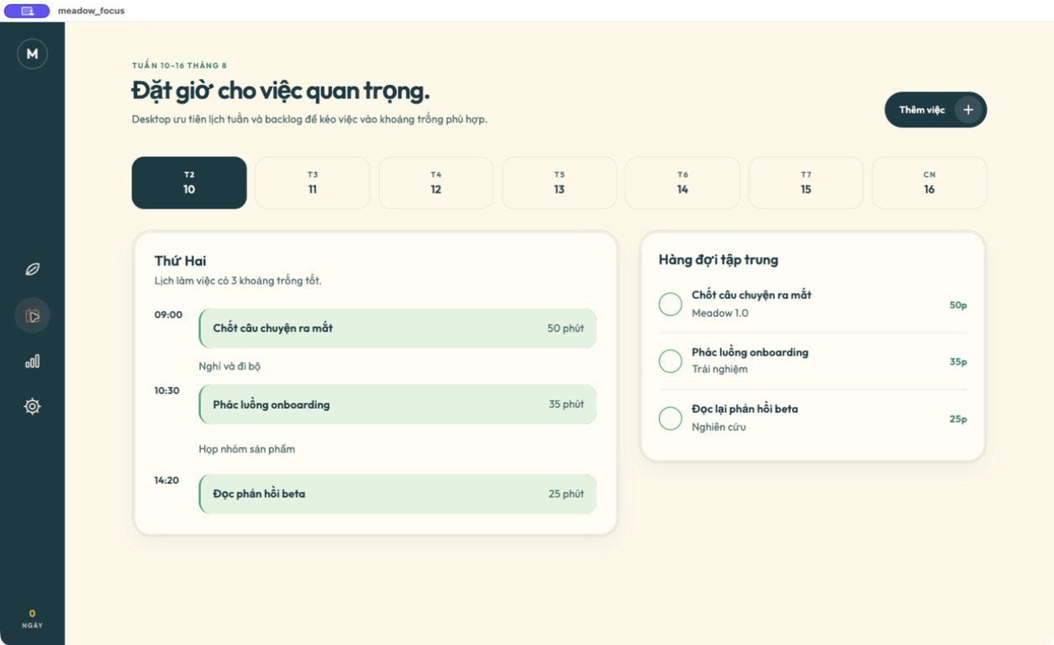Click the "50p" duration in queue

[x=958, y=305]
